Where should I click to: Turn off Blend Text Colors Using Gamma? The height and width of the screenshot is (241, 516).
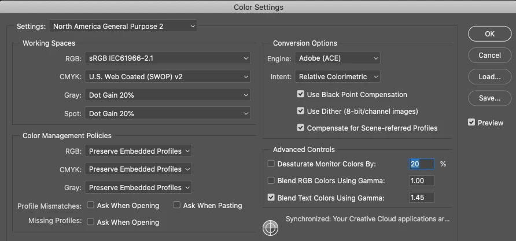[x=271, y=198]
